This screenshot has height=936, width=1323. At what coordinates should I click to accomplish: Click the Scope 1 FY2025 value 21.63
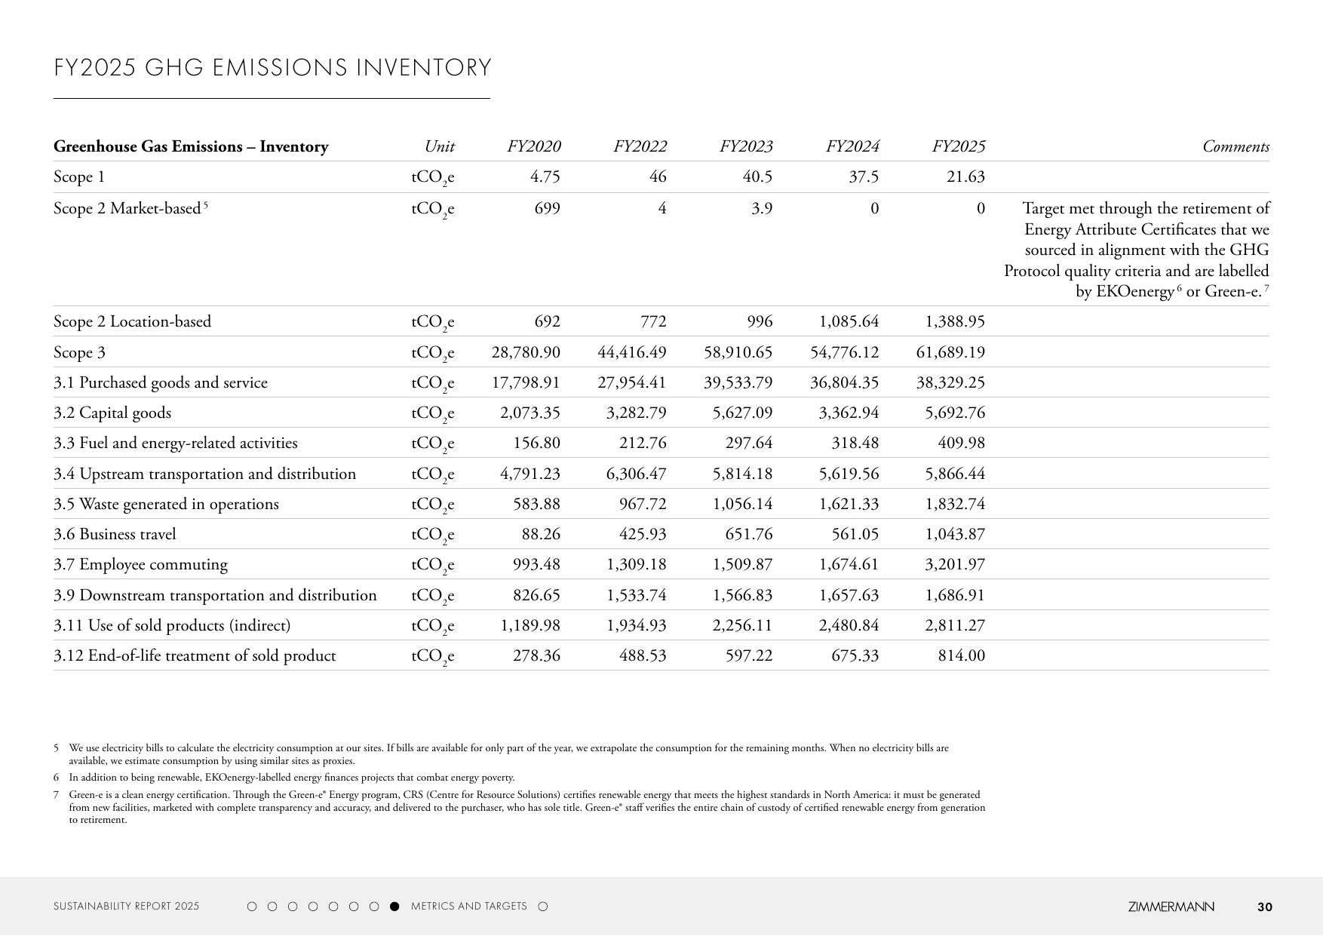[x=965, y=177]
